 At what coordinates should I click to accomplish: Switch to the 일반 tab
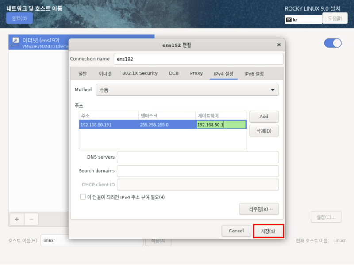(83, 73)
